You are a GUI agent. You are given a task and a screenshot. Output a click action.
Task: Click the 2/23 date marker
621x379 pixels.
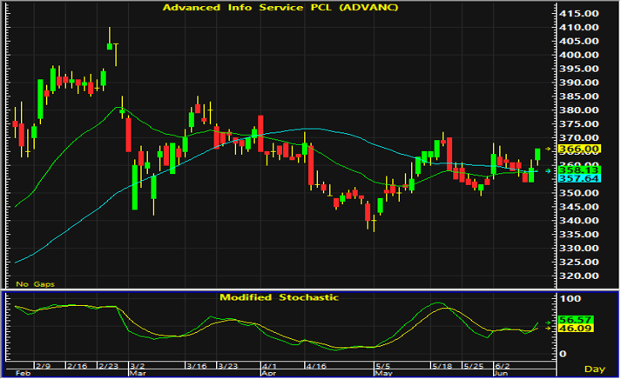tap(109, 366)
